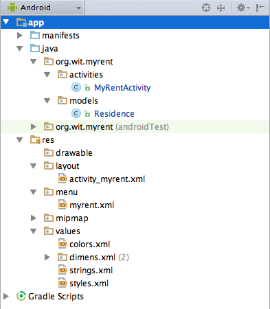
Task: Select the menu folder label
Action: 67,192
